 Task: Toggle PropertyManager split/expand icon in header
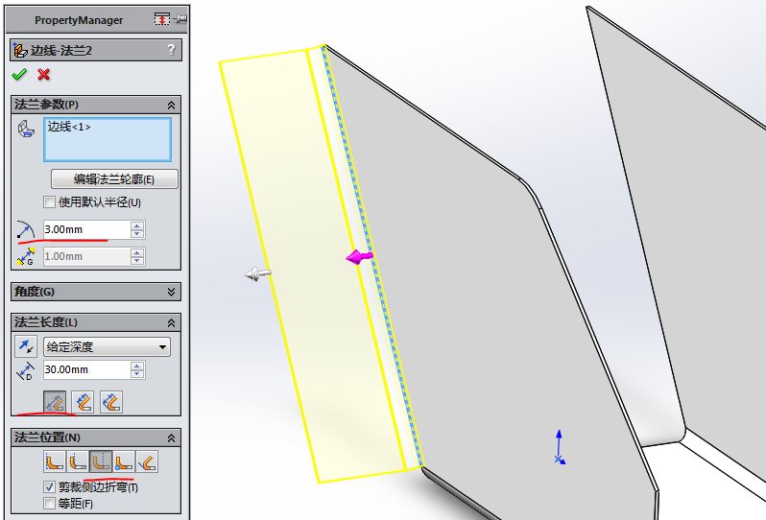[161, 19]
